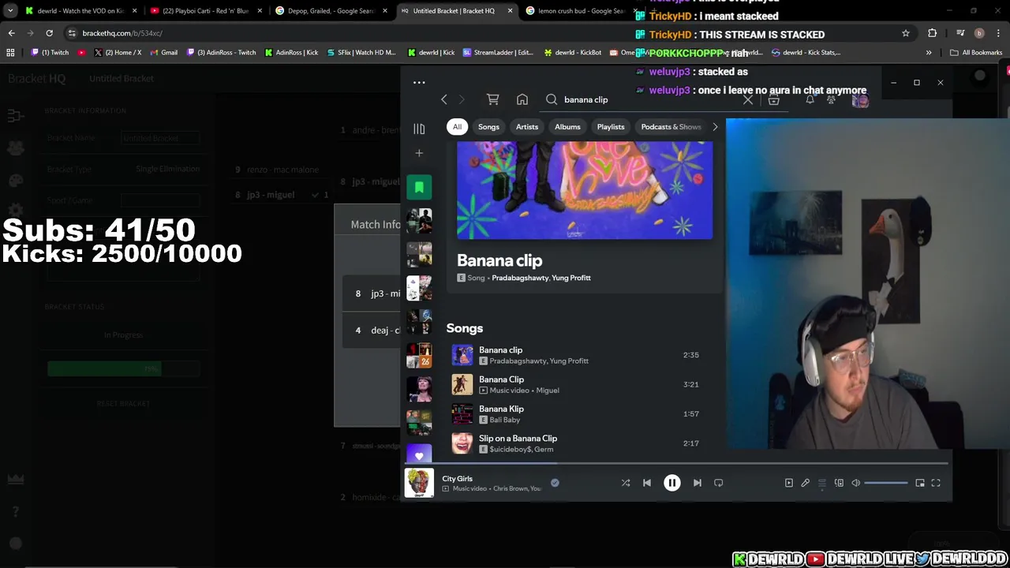Click the song playback progress bar
This screenshot has height=568, width=1010.
pyautogui.click(x=677, y=464)
